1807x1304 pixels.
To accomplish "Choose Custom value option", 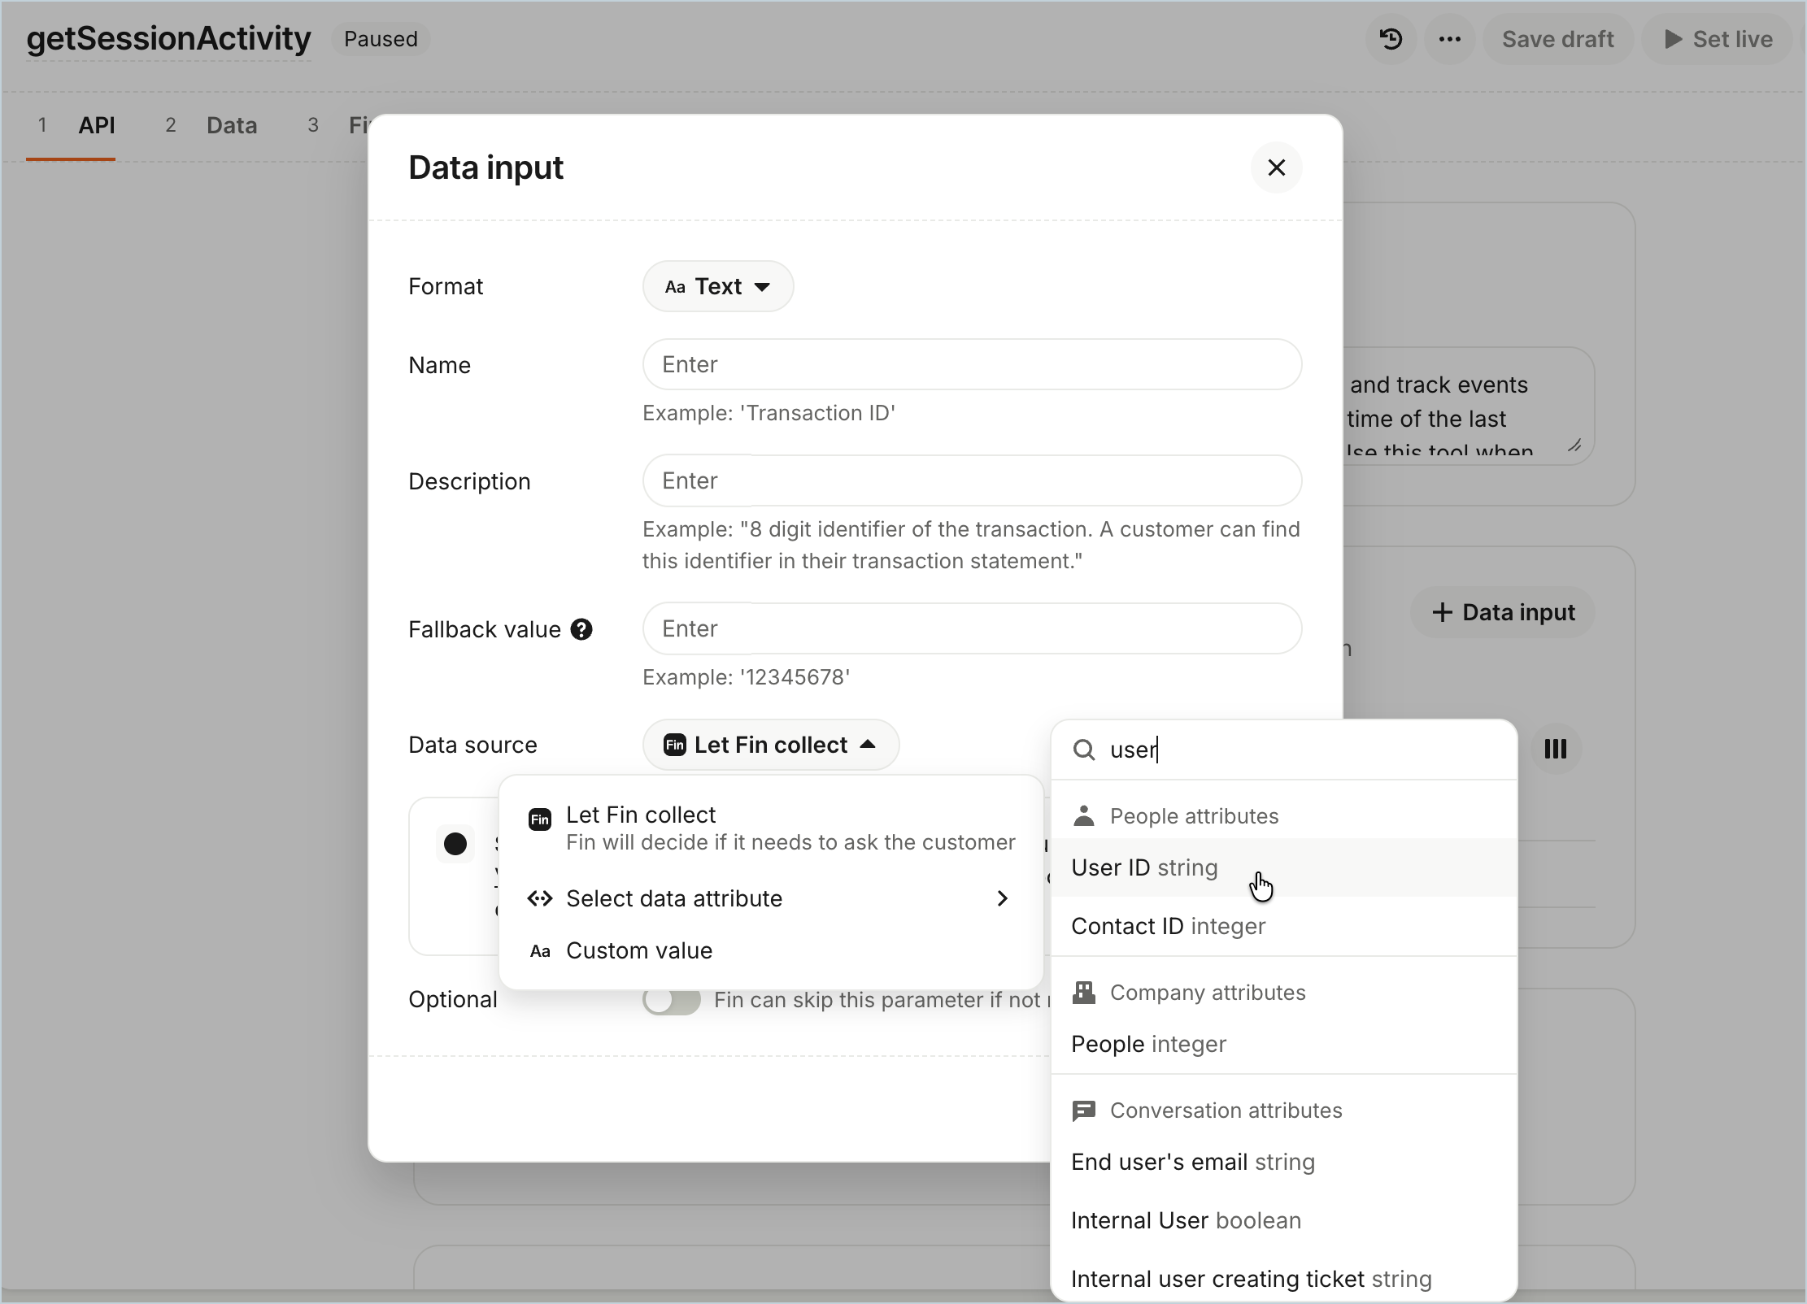I will [x=770, y=950].
